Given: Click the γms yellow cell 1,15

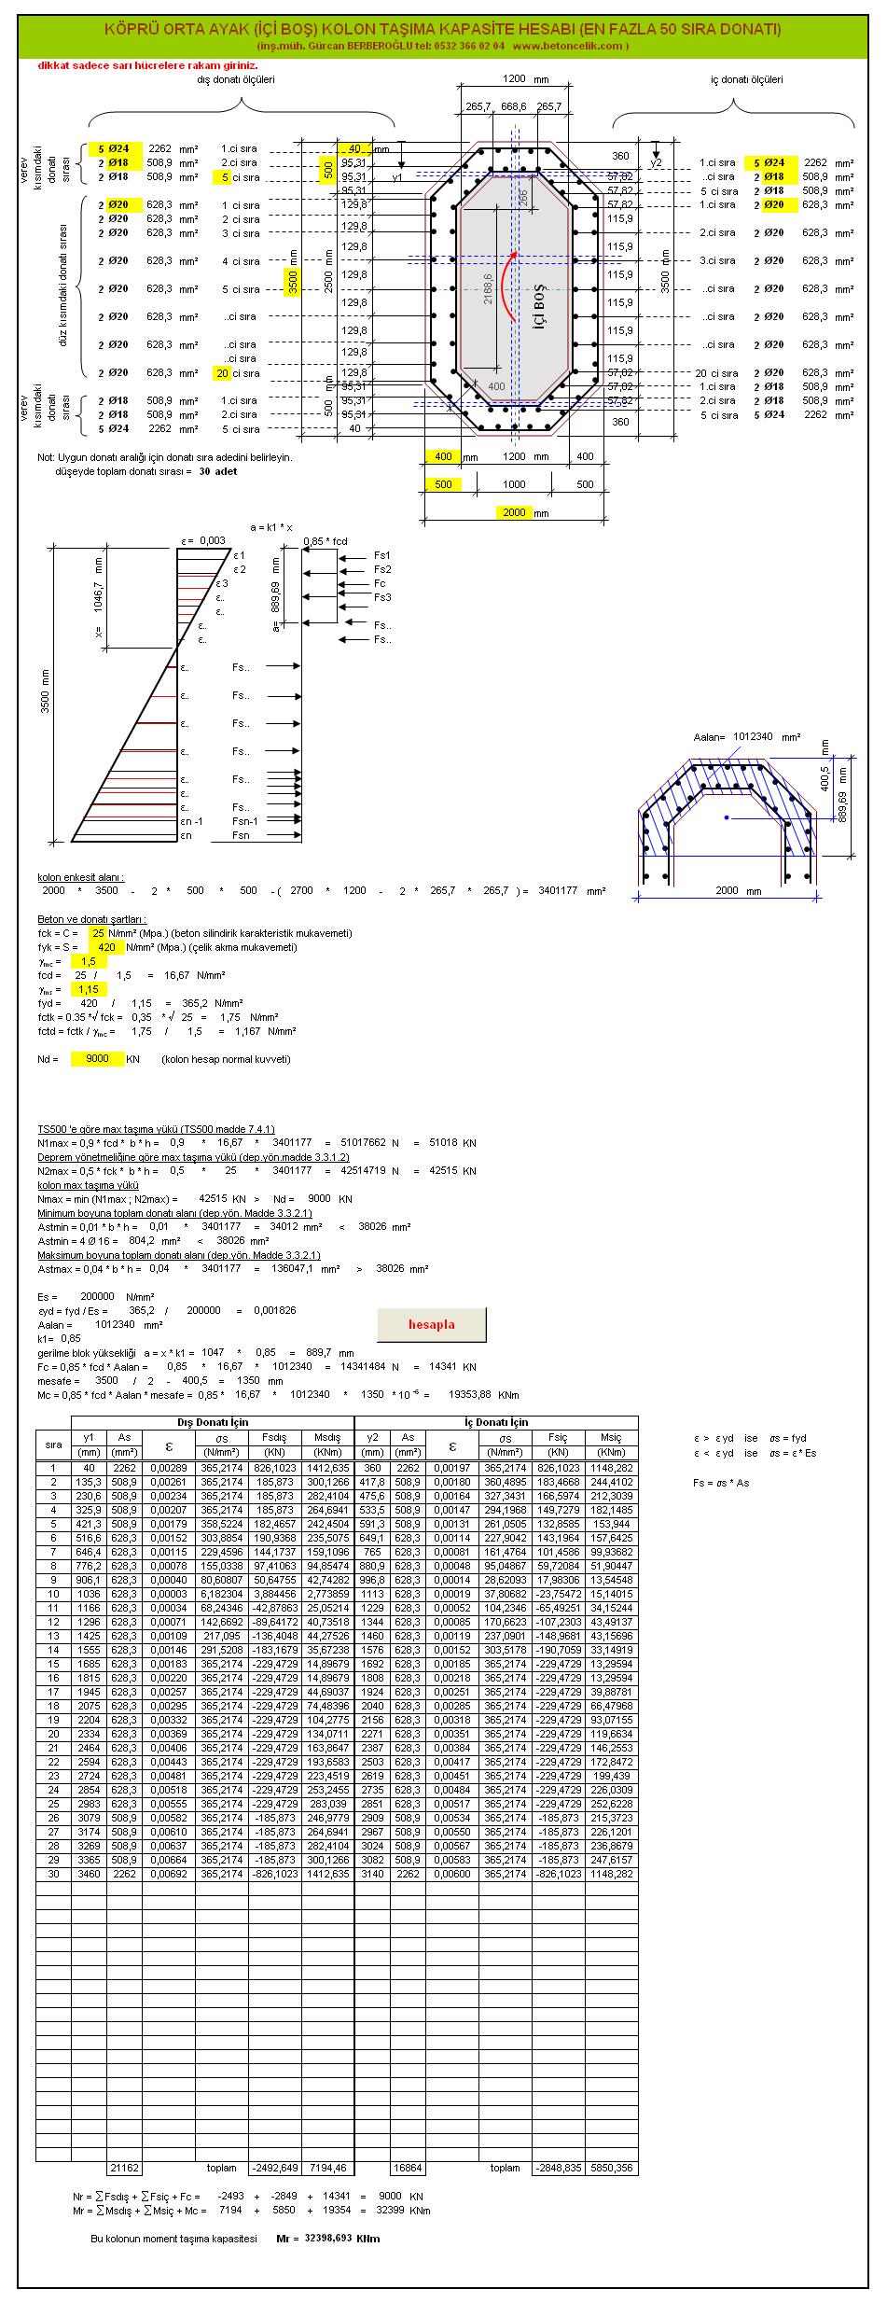Looking at the screenshot, I should (89, 989).
